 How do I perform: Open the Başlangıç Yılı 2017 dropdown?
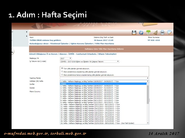(66, 59)
